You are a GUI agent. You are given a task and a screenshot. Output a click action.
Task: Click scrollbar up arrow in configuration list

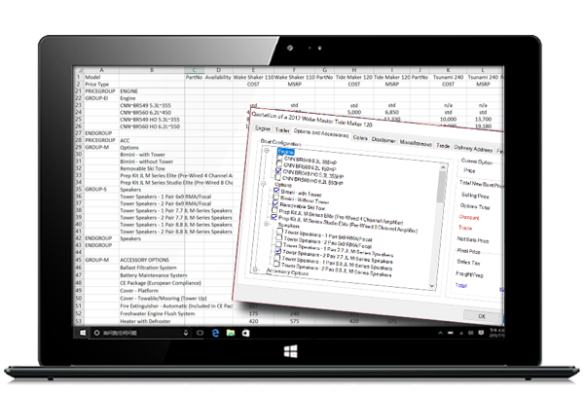[x=443, y=167]
